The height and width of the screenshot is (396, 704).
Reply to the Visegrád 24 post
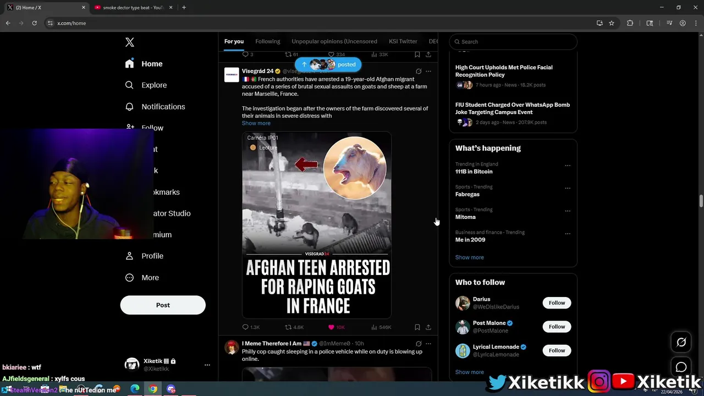click(x=251, y=327)
